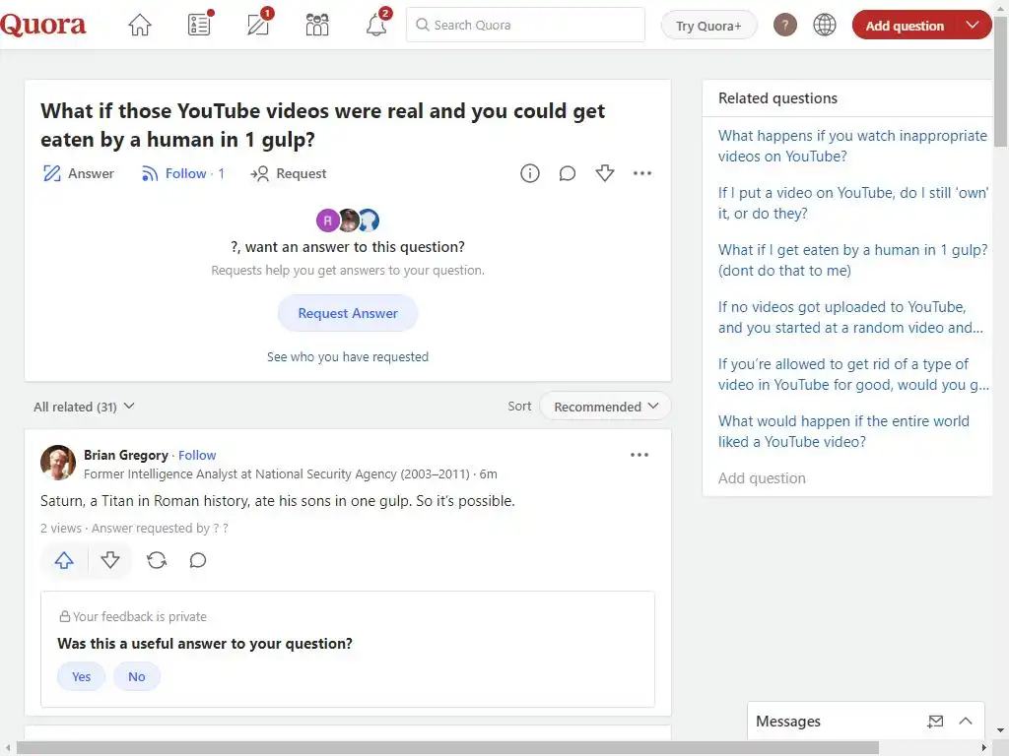Click the Add question red button
The width and height of the screenshot is (1009, 756).
pos(905,25)
